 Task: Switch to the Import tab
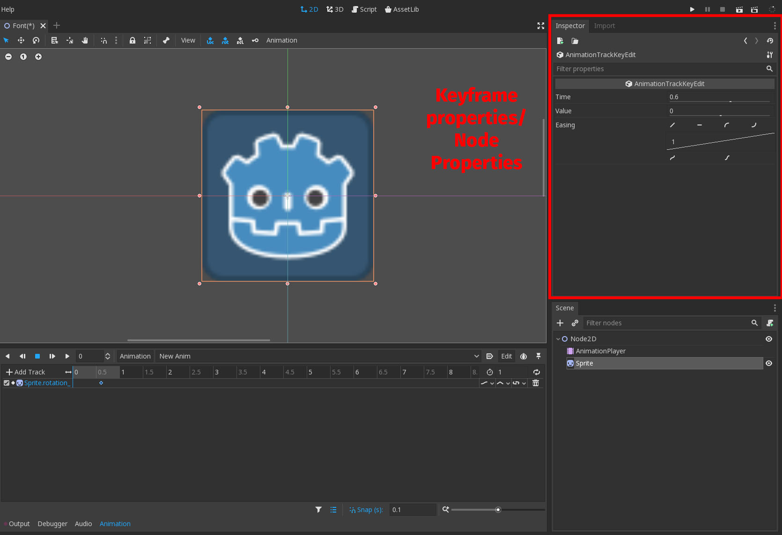click(x=604, y=26)
